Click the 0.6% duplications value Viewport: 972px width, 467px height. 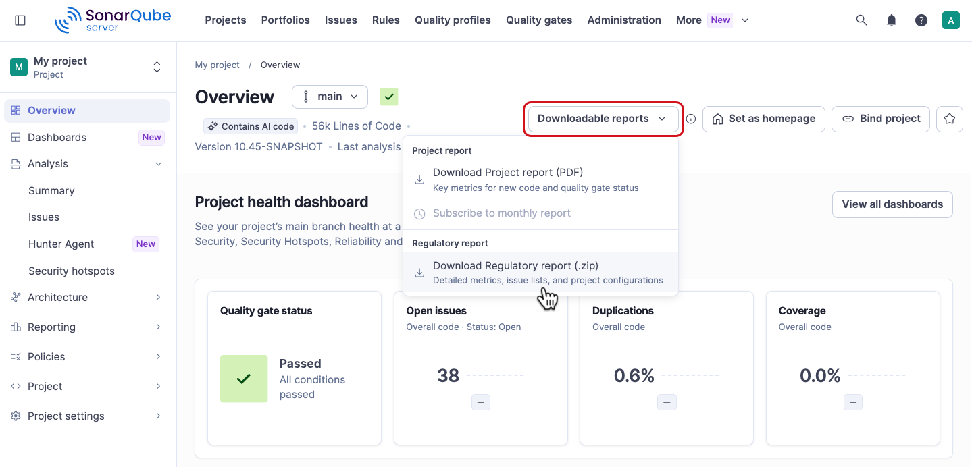pyautogui.click(x=634, y=376)
